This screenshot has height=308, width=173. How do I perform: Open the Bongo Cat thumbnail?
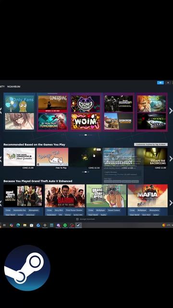52,157
